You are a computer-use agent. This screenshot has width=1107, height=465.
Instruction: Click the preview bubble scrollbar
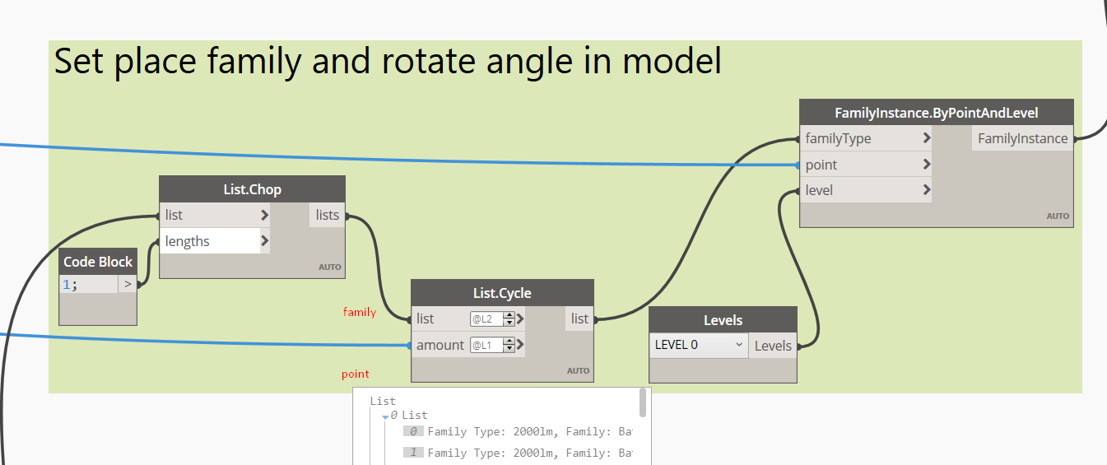[643, 402]
